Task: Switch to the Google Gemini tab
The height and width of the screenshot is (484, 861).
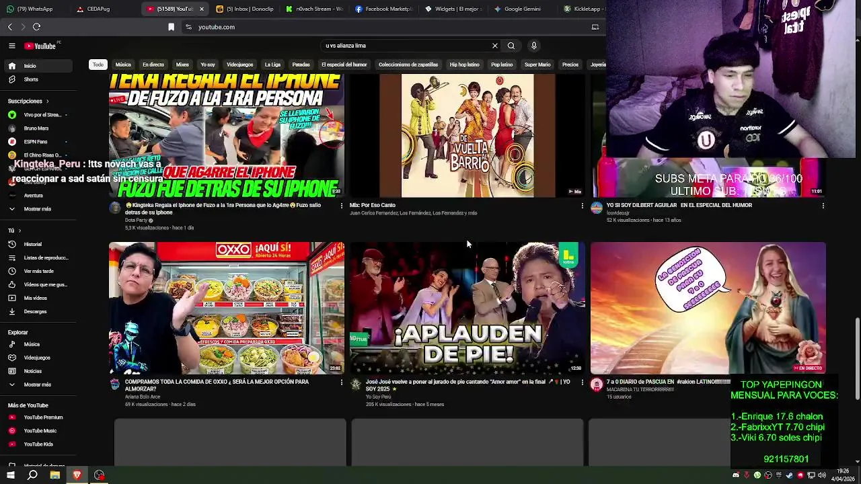Action: tap(523, 9)
